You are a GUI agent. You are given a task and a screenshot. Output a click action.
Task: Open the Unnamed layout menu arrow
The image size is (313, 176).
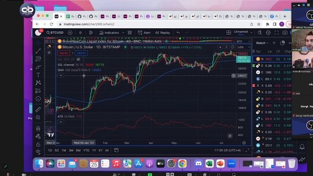(251, 33)
